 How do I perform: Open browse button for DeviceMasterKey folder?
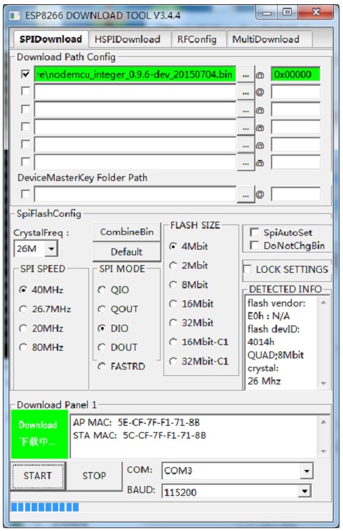point(246,194)
